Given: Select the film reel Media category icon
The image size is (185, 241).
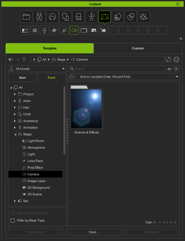Looking at the screenshot, I should [144, 17].
